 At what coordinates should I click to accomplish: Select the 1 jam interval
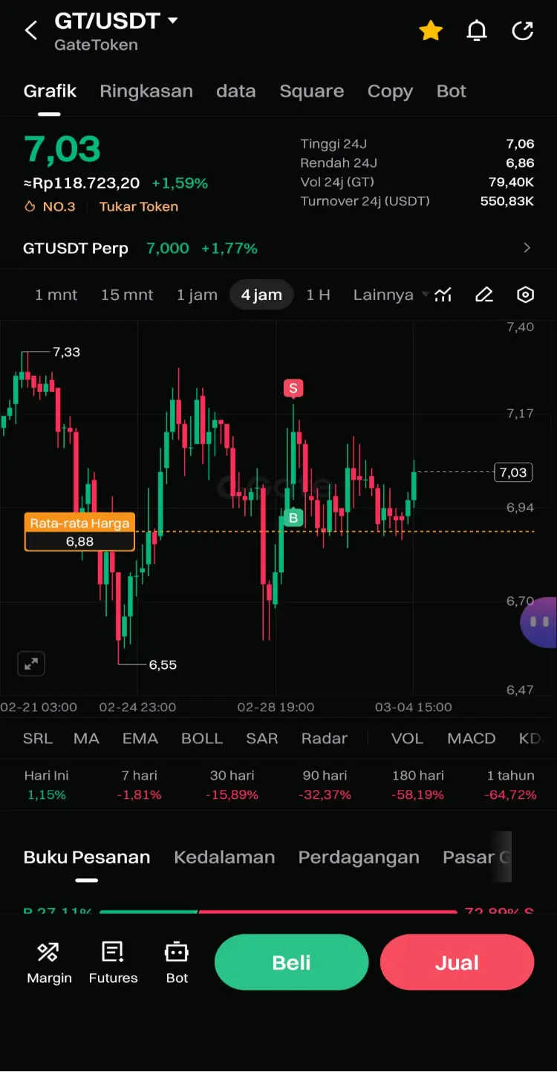pos(197,295)
